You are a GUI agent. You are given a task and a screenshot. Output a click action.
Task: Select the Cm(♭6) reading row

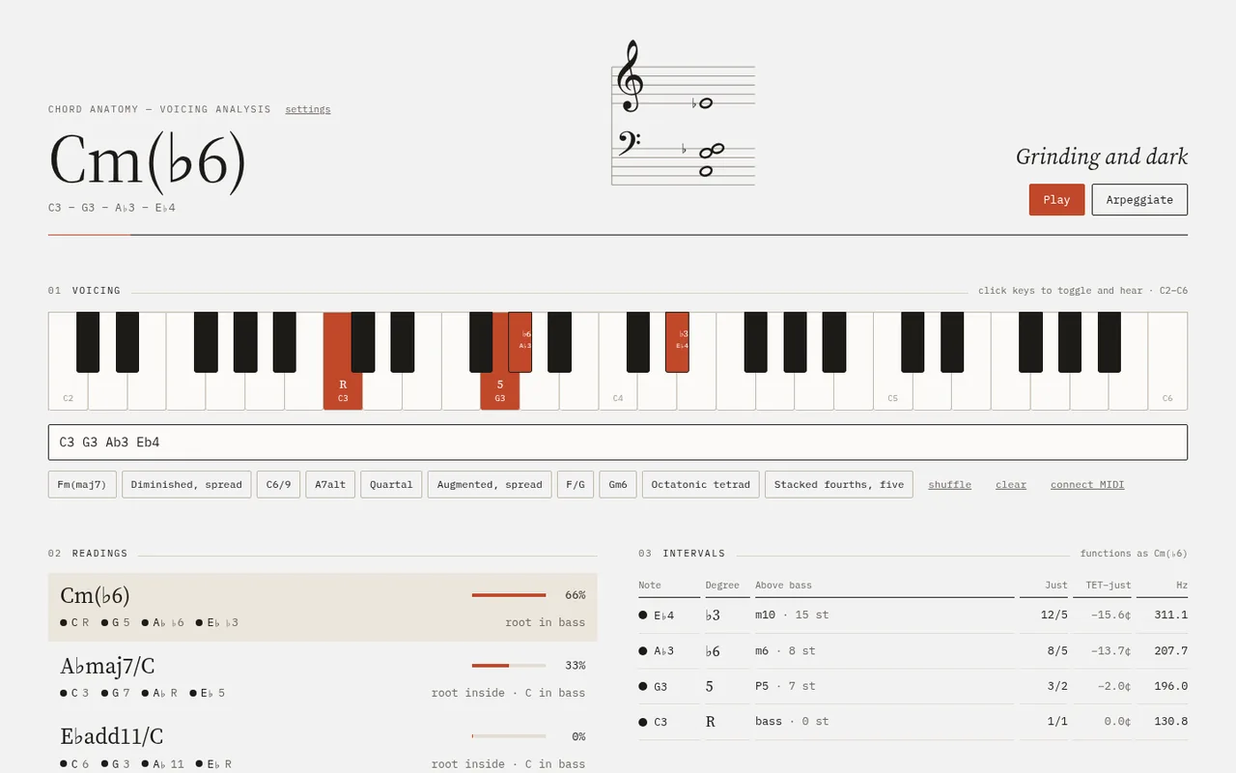(x=323, y=607)
